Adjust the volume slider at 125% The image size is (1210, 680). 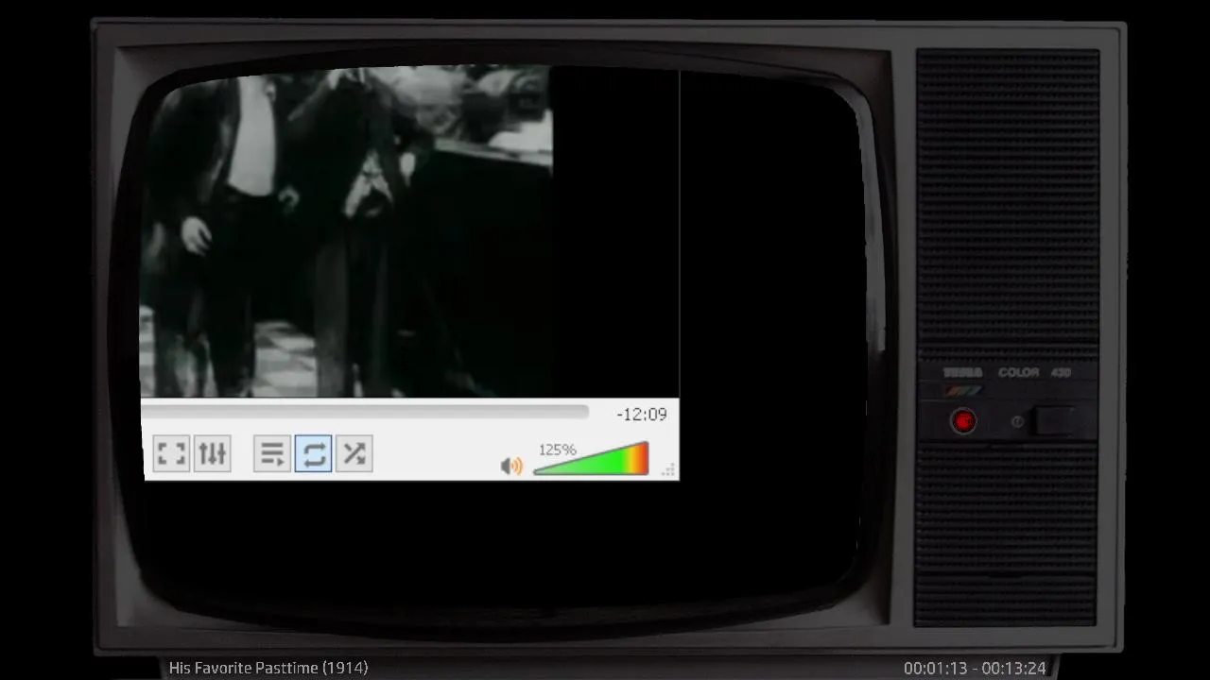coord(591,459)
